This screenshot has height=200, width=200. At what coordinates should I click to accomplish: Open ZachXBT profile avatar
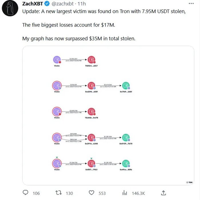(x=11, y=9)
